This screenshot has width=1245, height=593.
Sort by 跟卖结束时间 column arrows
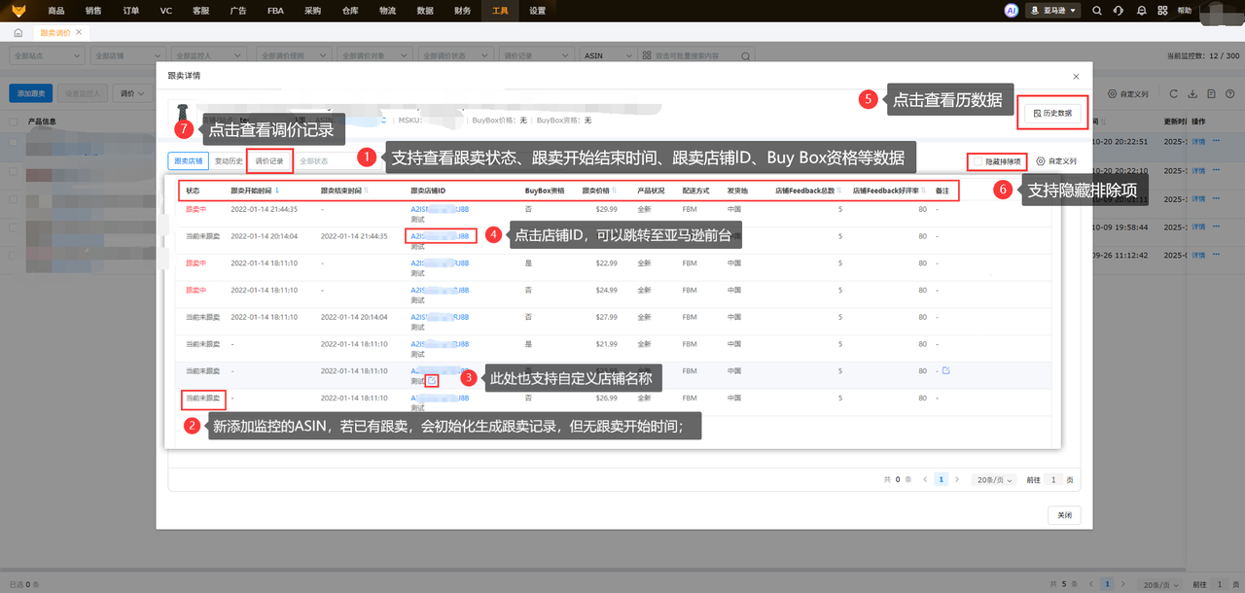pyautogui.click(x=367, y=191)
